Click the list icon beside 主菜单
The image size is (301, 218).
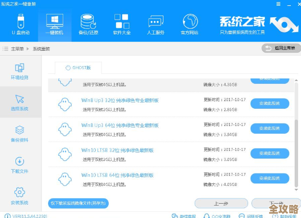point(5,49)
